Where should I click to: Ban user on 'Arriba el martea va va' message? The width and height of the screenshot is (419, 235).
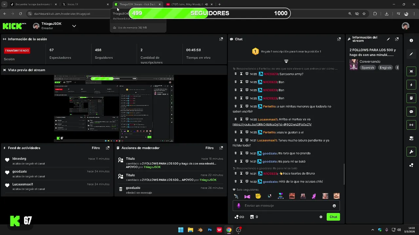(x=247, y=119)
